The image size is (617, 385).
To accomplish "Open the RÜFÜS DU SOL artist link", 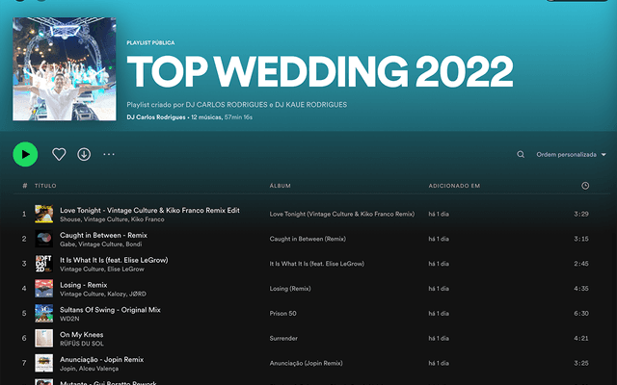I will coord(83,344).
